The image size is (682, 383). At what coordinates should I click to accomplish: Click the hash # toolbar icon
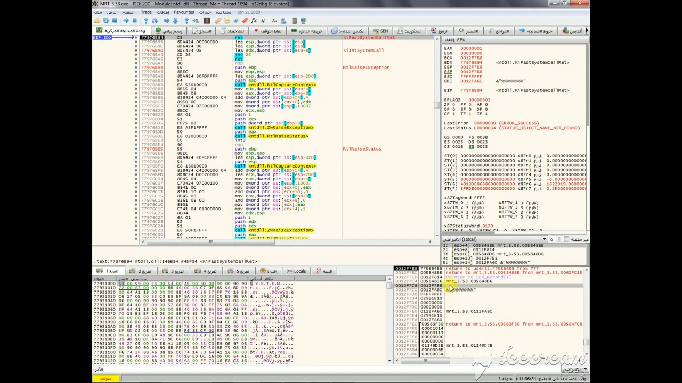(263, 21)
